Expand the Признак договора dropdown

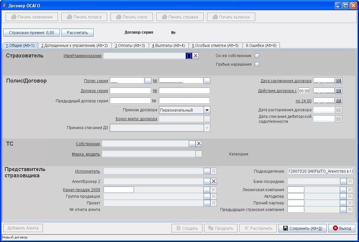click(207, 110)
